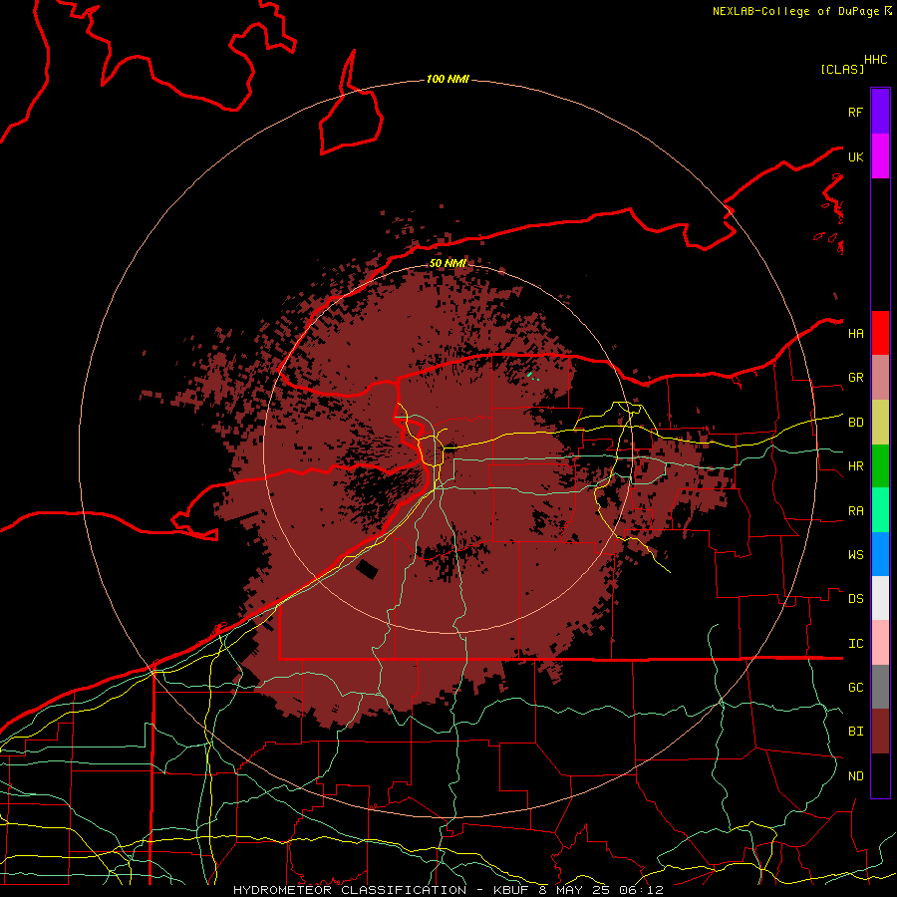Select the BD yellow legend swatch
The image size is (897, 897).
(x=880, y=422)
